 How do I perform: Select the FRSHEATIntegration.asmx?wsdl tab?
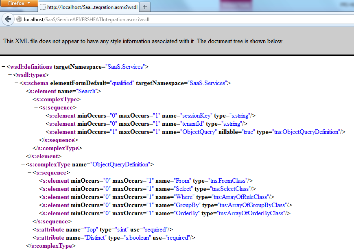click(x=90, y=7)
